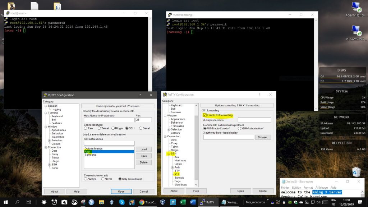Image resolution: width=368 pixels, height=207 pixels.
Task: Click the PuTTY icon in root@acer title bar
Action: (x=8, y=13)
